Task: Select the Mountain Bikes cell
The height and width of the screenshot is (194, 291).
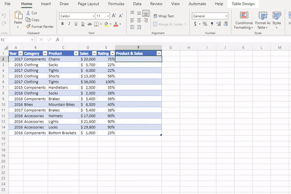Action: click(x=63, y=105)
